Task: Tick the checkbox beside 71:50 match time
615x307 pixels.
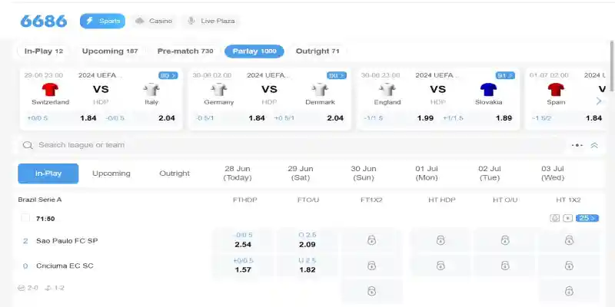Action: pos(25,218)
